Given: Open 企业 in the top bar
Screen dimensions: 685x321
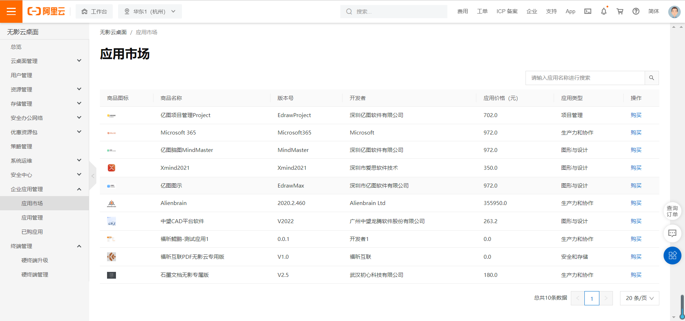Looking at the screenshot, I should [532, 11].
